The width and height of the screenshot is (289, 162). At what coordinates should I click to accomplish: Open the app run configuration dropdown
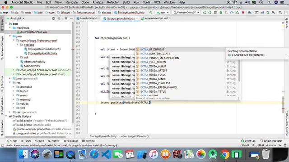click(x=163, y=13)
